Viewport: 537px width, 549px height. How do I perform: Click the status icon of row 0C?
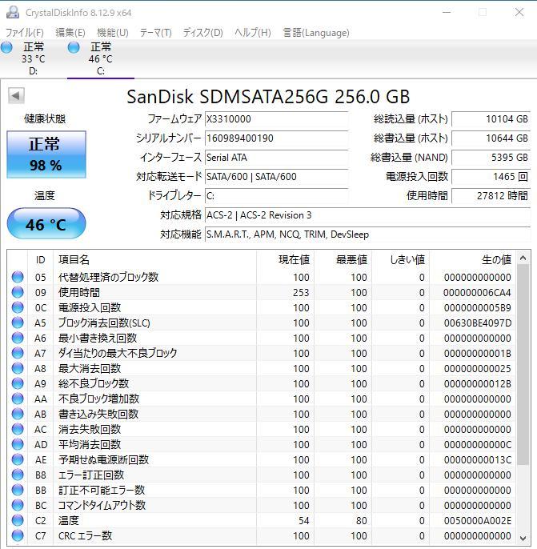point(18,307)
